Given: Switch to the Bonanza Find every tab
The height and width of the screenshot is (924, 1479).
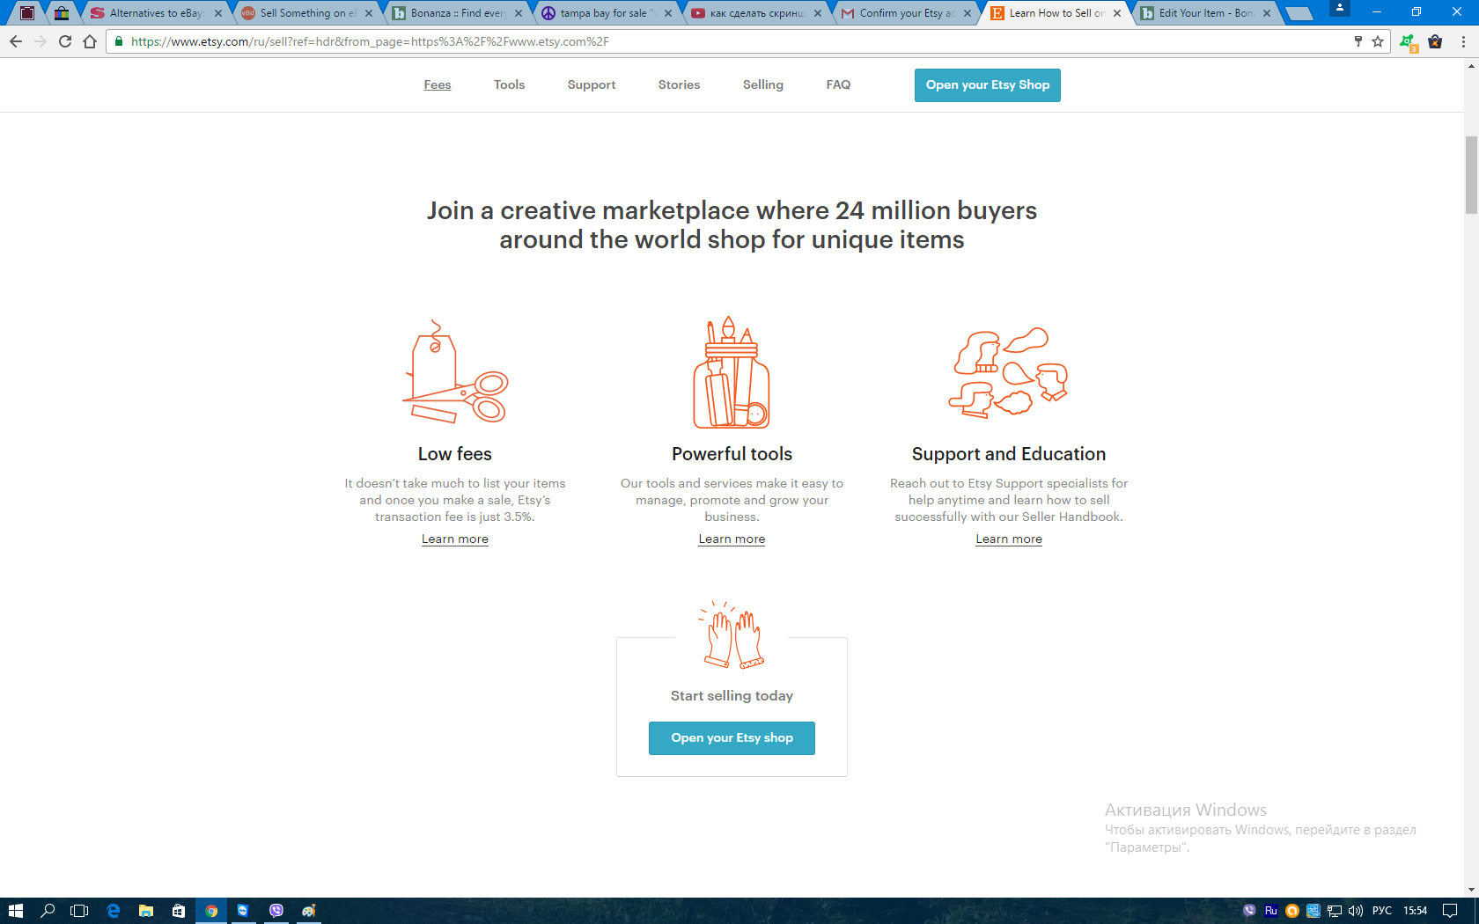Looking at the screenshot, I should coord(457,13).
